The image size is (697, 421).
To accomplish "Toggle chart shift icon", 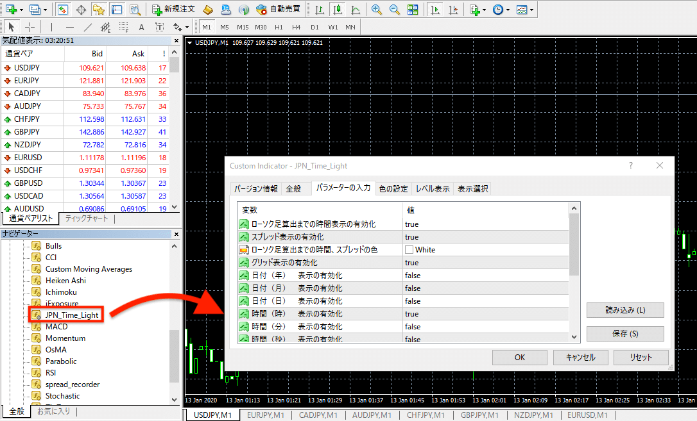I will tap(453, 10).
